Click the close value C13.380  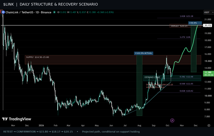[91, 12]
